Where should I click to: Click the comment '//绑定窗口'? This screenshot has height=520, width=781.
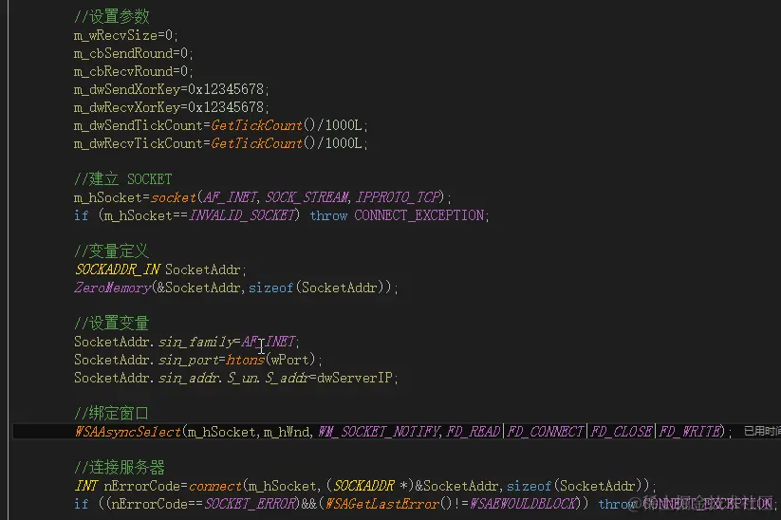(112, 414)
